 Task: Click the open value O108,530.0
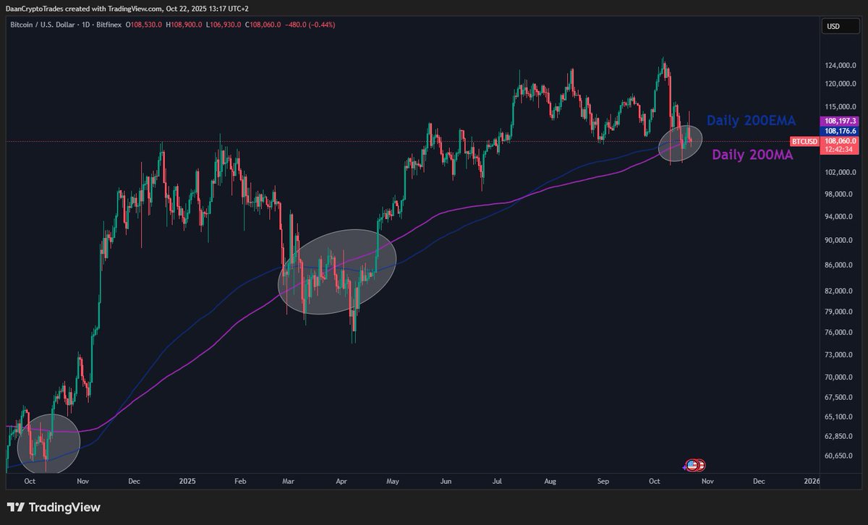[145, 25]
